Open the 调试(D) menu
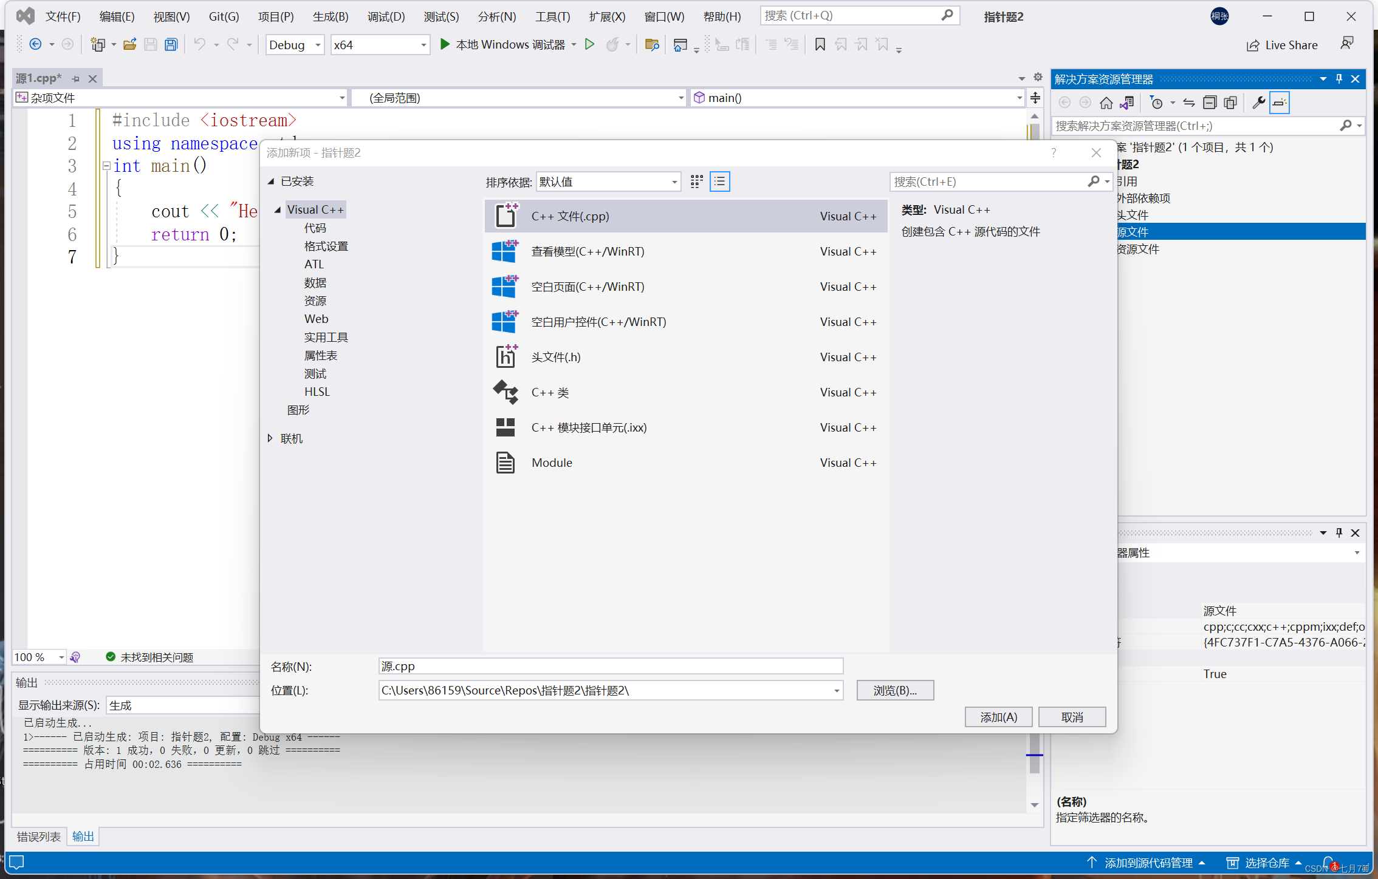The width and height of the screenshot is (1378, 879). pyautogui.click(x=386, y=16)
